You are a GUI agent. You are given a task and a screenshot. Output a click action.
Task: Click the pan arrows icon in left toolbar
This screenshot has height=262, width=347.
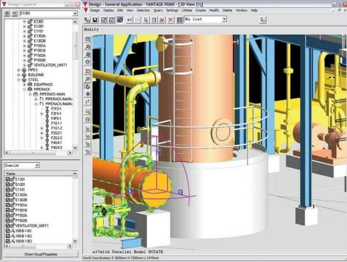pyautogui.click(x=88, y=94)
